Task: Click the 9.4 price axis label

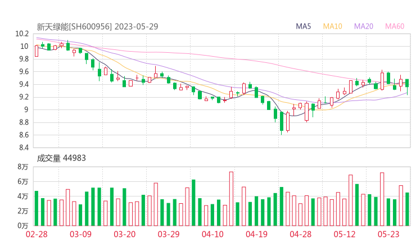Action: click(x=24, y=84)
